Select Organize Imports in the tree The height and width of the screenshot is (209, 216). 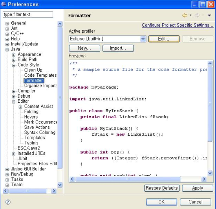(x=40, y=85)
